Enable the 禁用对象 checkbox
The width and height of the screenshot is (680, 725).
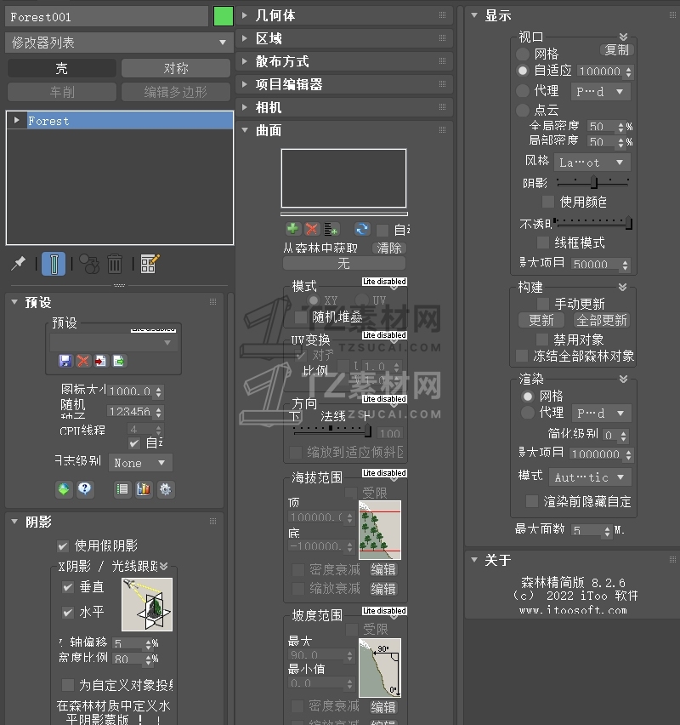pyautogui.click(x=542, y=340)
